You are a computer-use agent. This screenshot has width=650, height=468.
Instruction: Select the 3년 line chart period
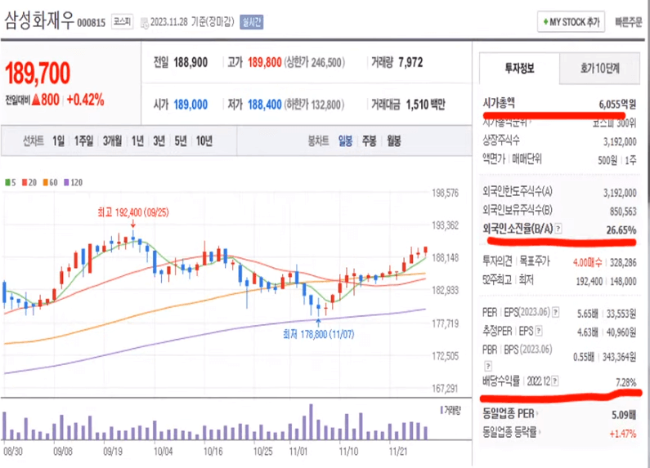159,141
